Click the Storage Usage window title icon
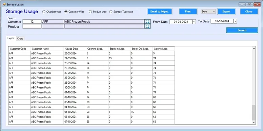263x131 pixels. [x=4, y=4]
